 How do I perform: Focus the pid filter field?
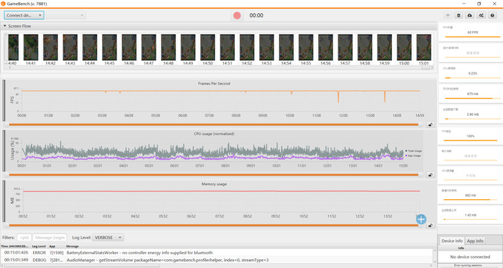click(24, 238)
